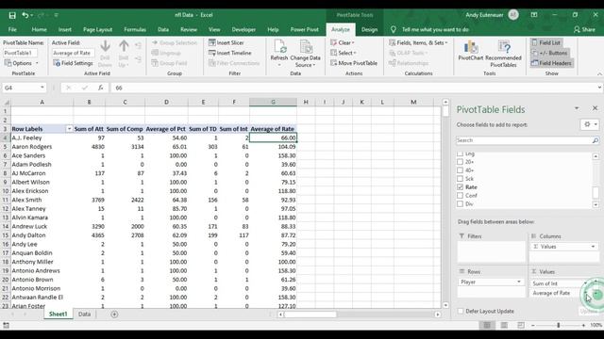
Task: Switch to Normal view in status bar
Action: 487,325
